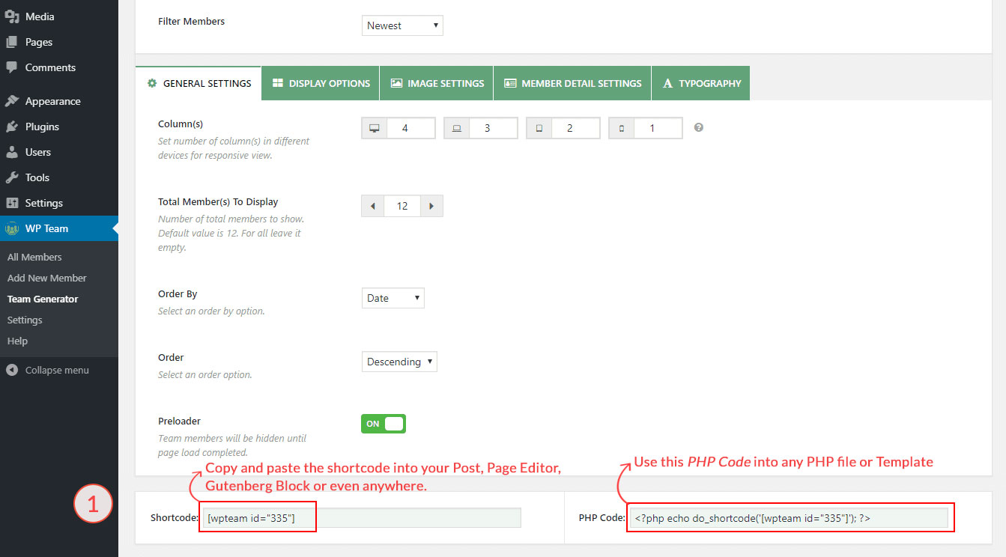
Task: Click the Tools wrench icon
Action: tap(12, 177)
